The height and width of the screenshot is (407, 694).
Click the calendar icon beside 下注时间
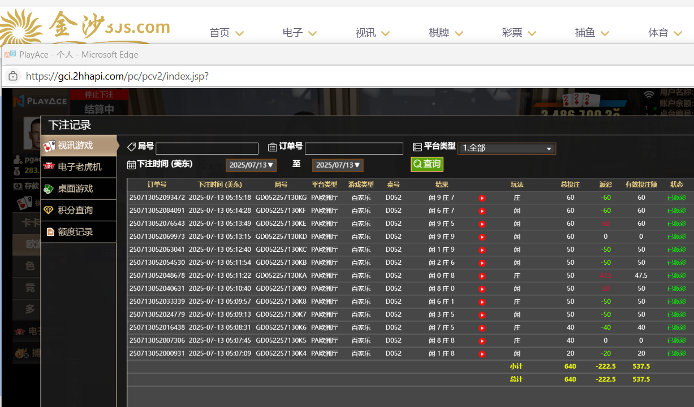(x=131, y=165)
